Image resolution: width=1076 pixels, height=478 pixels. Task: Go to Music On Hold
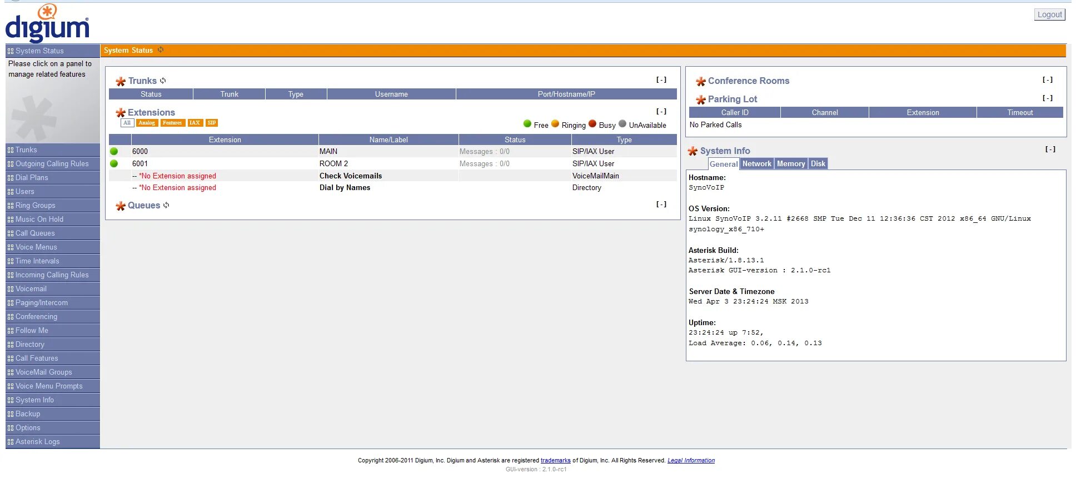[53, 220]
